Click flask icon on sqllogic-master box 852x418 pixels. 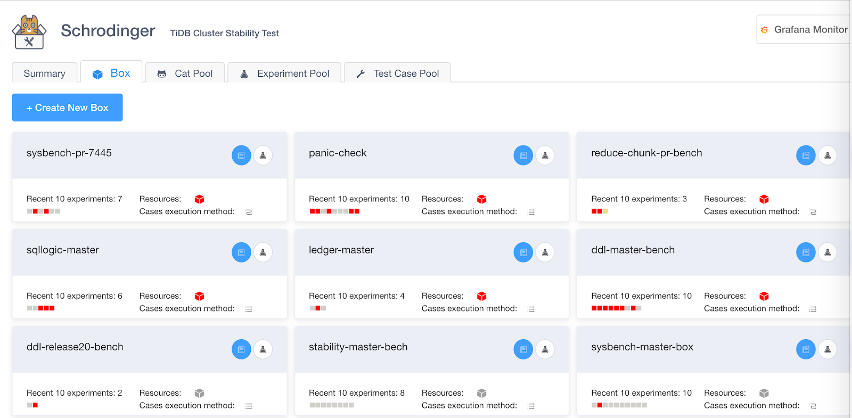[263, 252]
